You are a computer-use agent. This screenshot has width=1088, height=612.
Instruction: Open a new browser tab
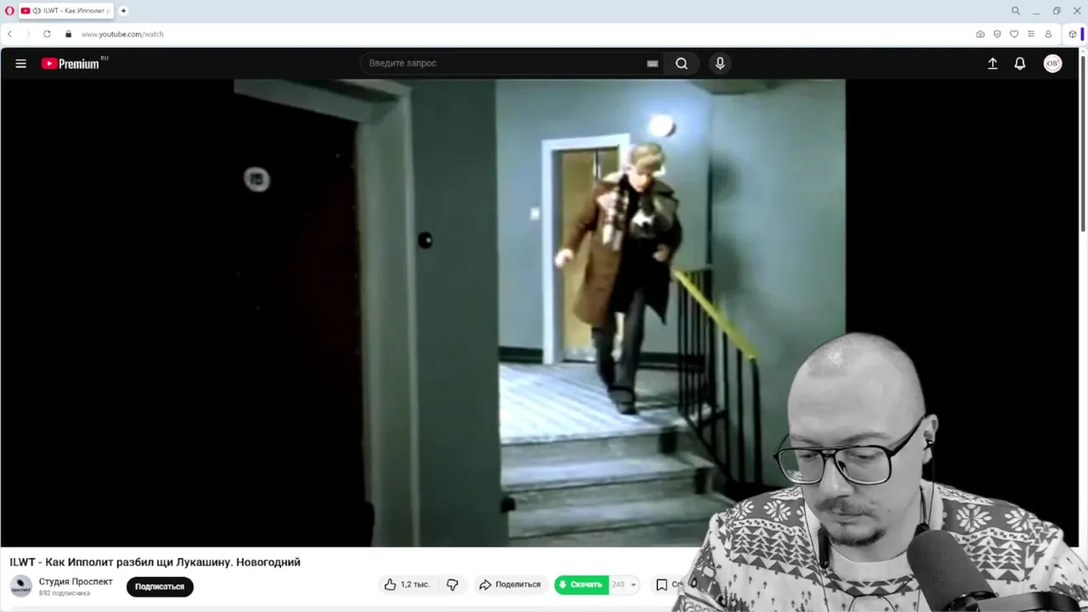point(123,11)
